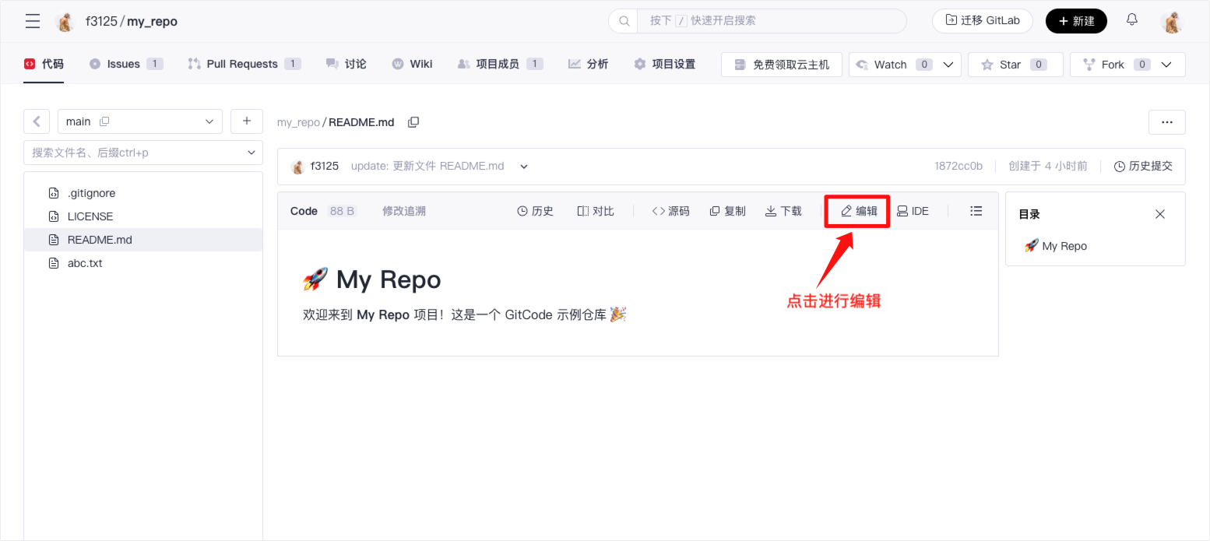Open the hamburger menu icon
Viewport: 1210px width, 541px height.
(33, 21)
